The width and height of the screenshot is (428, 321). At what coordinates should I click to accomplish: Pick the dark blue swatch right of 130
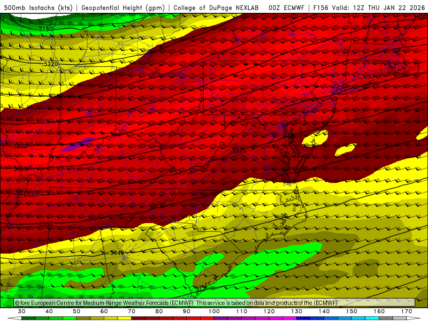[x=303, y=318]
